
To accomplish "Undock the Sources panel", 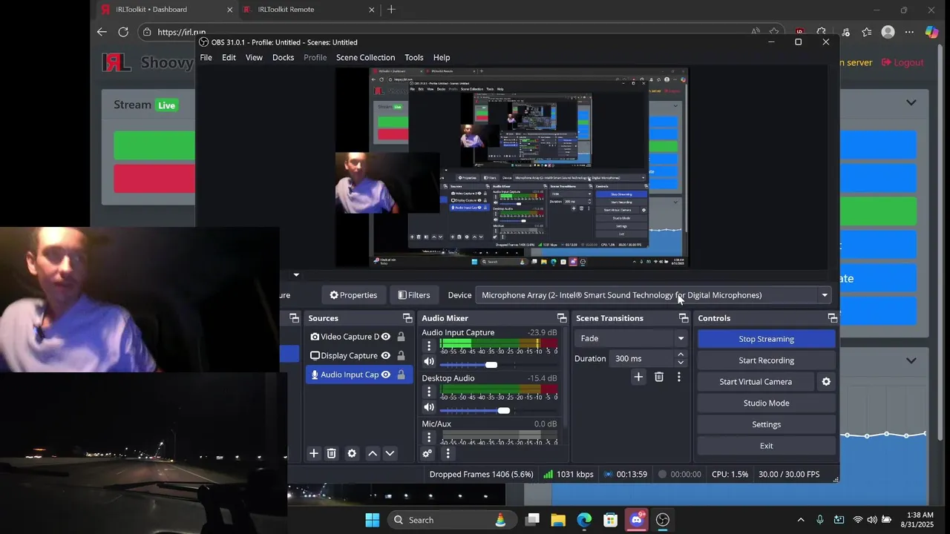I will [407, 318].
